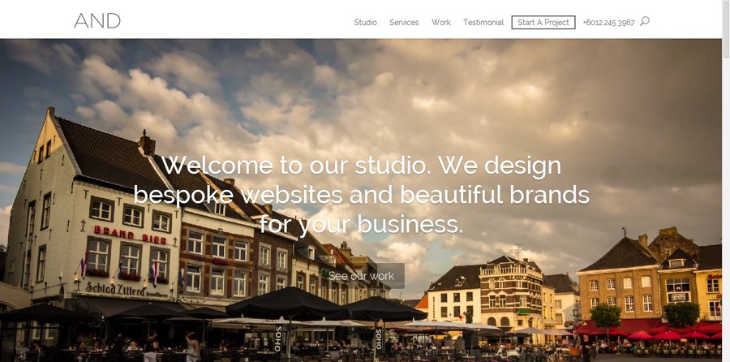Go to the Services menu item
Image resolution: width=730 pixels, height=362 pixels.
404,23
